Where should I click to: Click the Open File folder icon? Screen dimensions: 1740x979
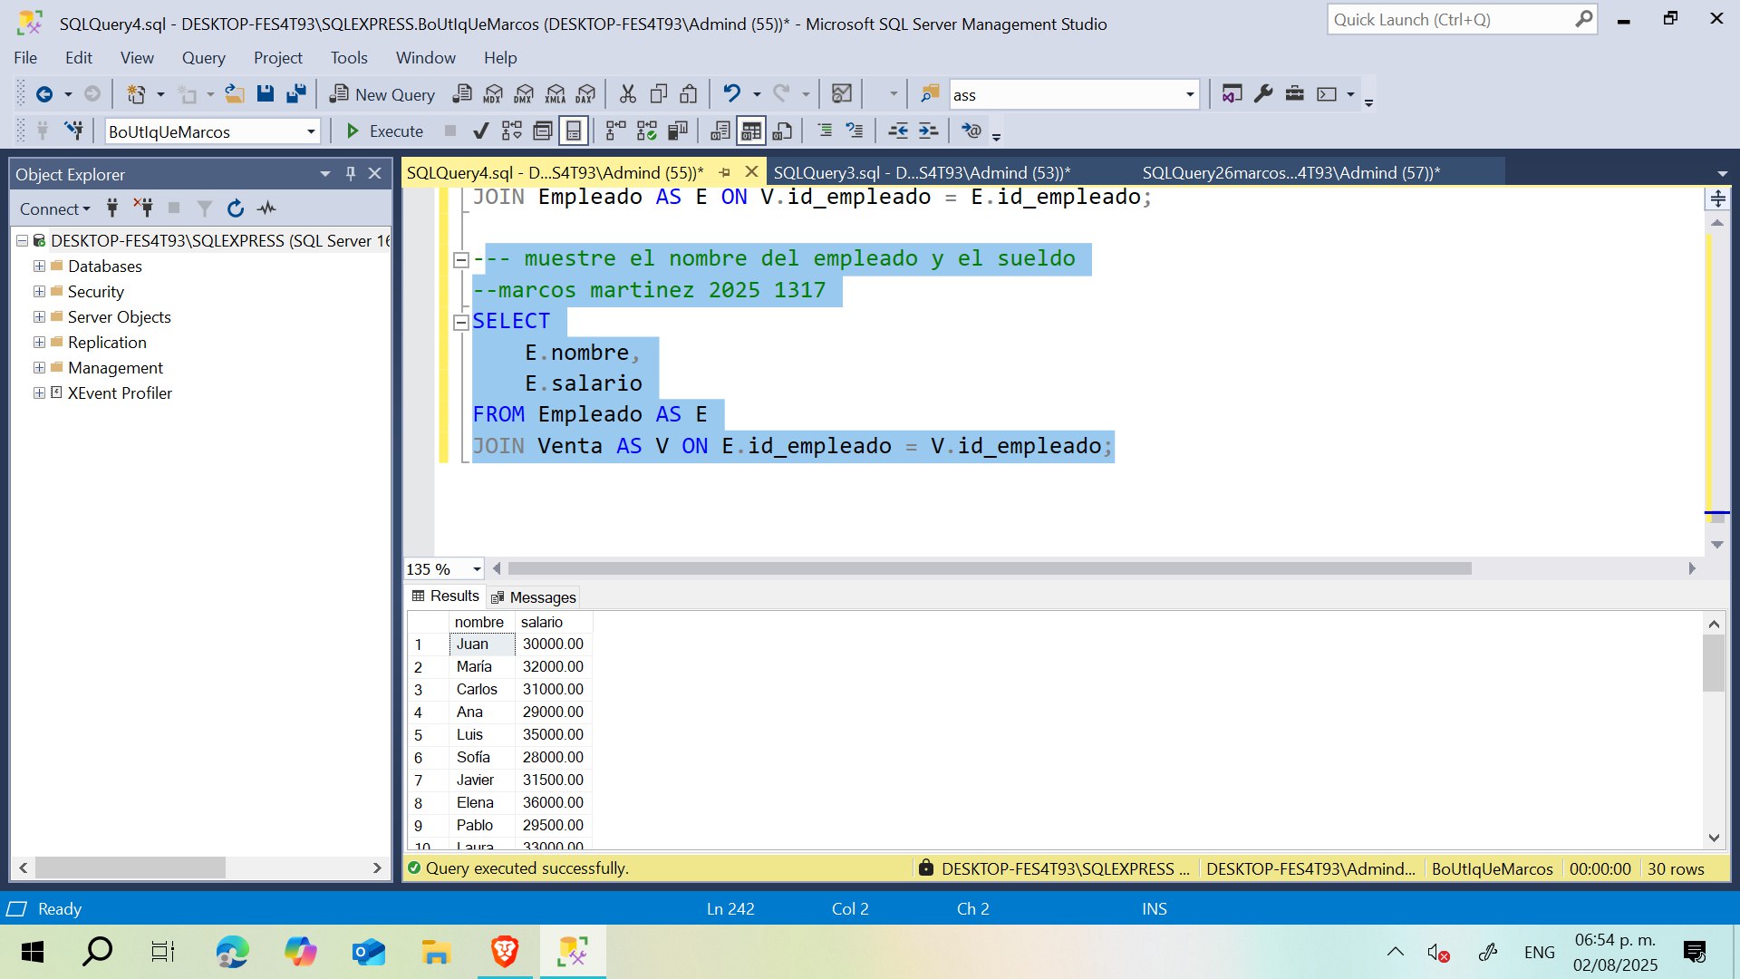[235, 94]
